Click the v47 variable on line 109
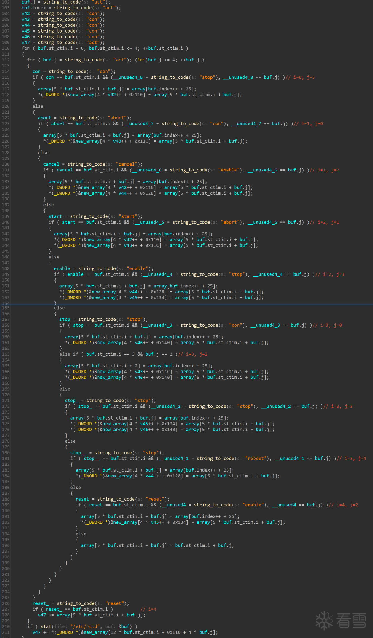 (x=26, y=43)
